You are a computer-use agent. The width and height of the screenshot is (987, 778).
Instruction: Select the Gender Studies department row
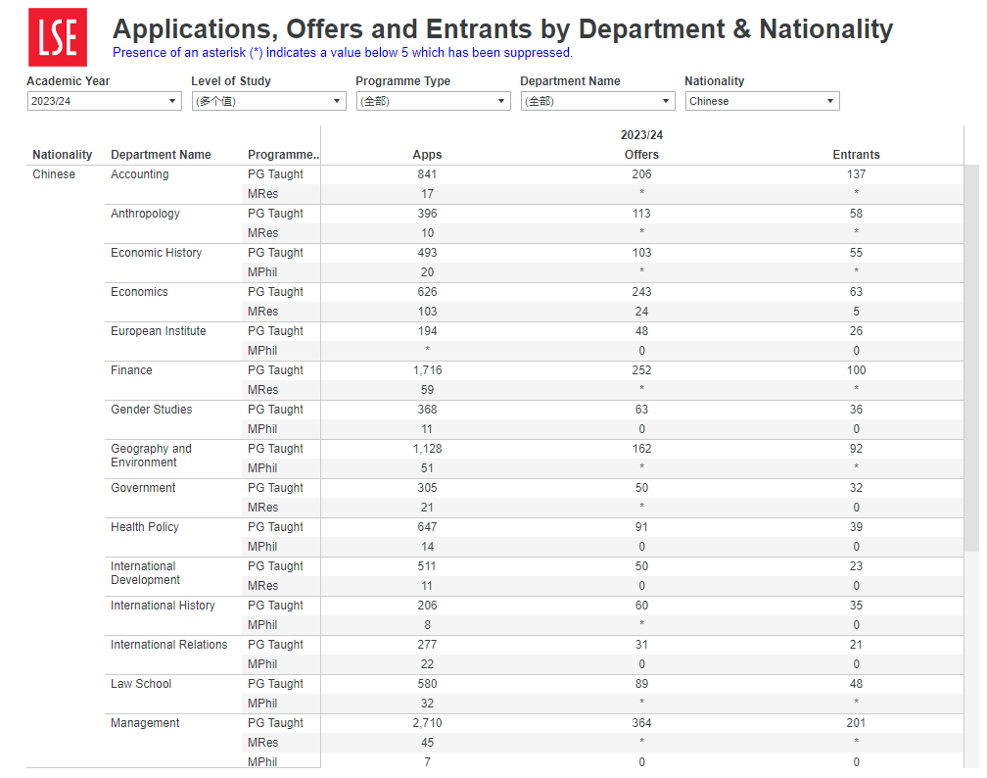pos(151,409)
